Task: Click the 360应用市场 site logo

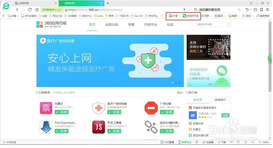Action: [x=51, y=24]
